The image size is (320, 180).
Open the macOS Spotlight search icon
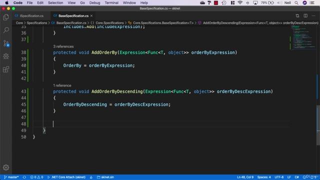(x=296, y=2)
